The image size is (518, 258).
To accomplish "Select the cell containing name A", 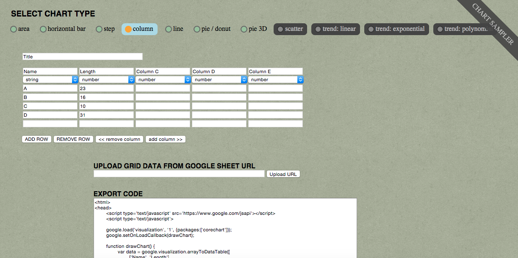I will coord(50,89).
